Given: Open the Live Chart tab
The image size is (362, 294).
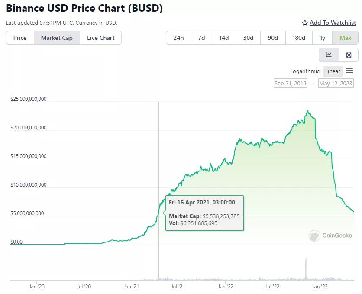Looking at the screenshot, I should 100,38.
